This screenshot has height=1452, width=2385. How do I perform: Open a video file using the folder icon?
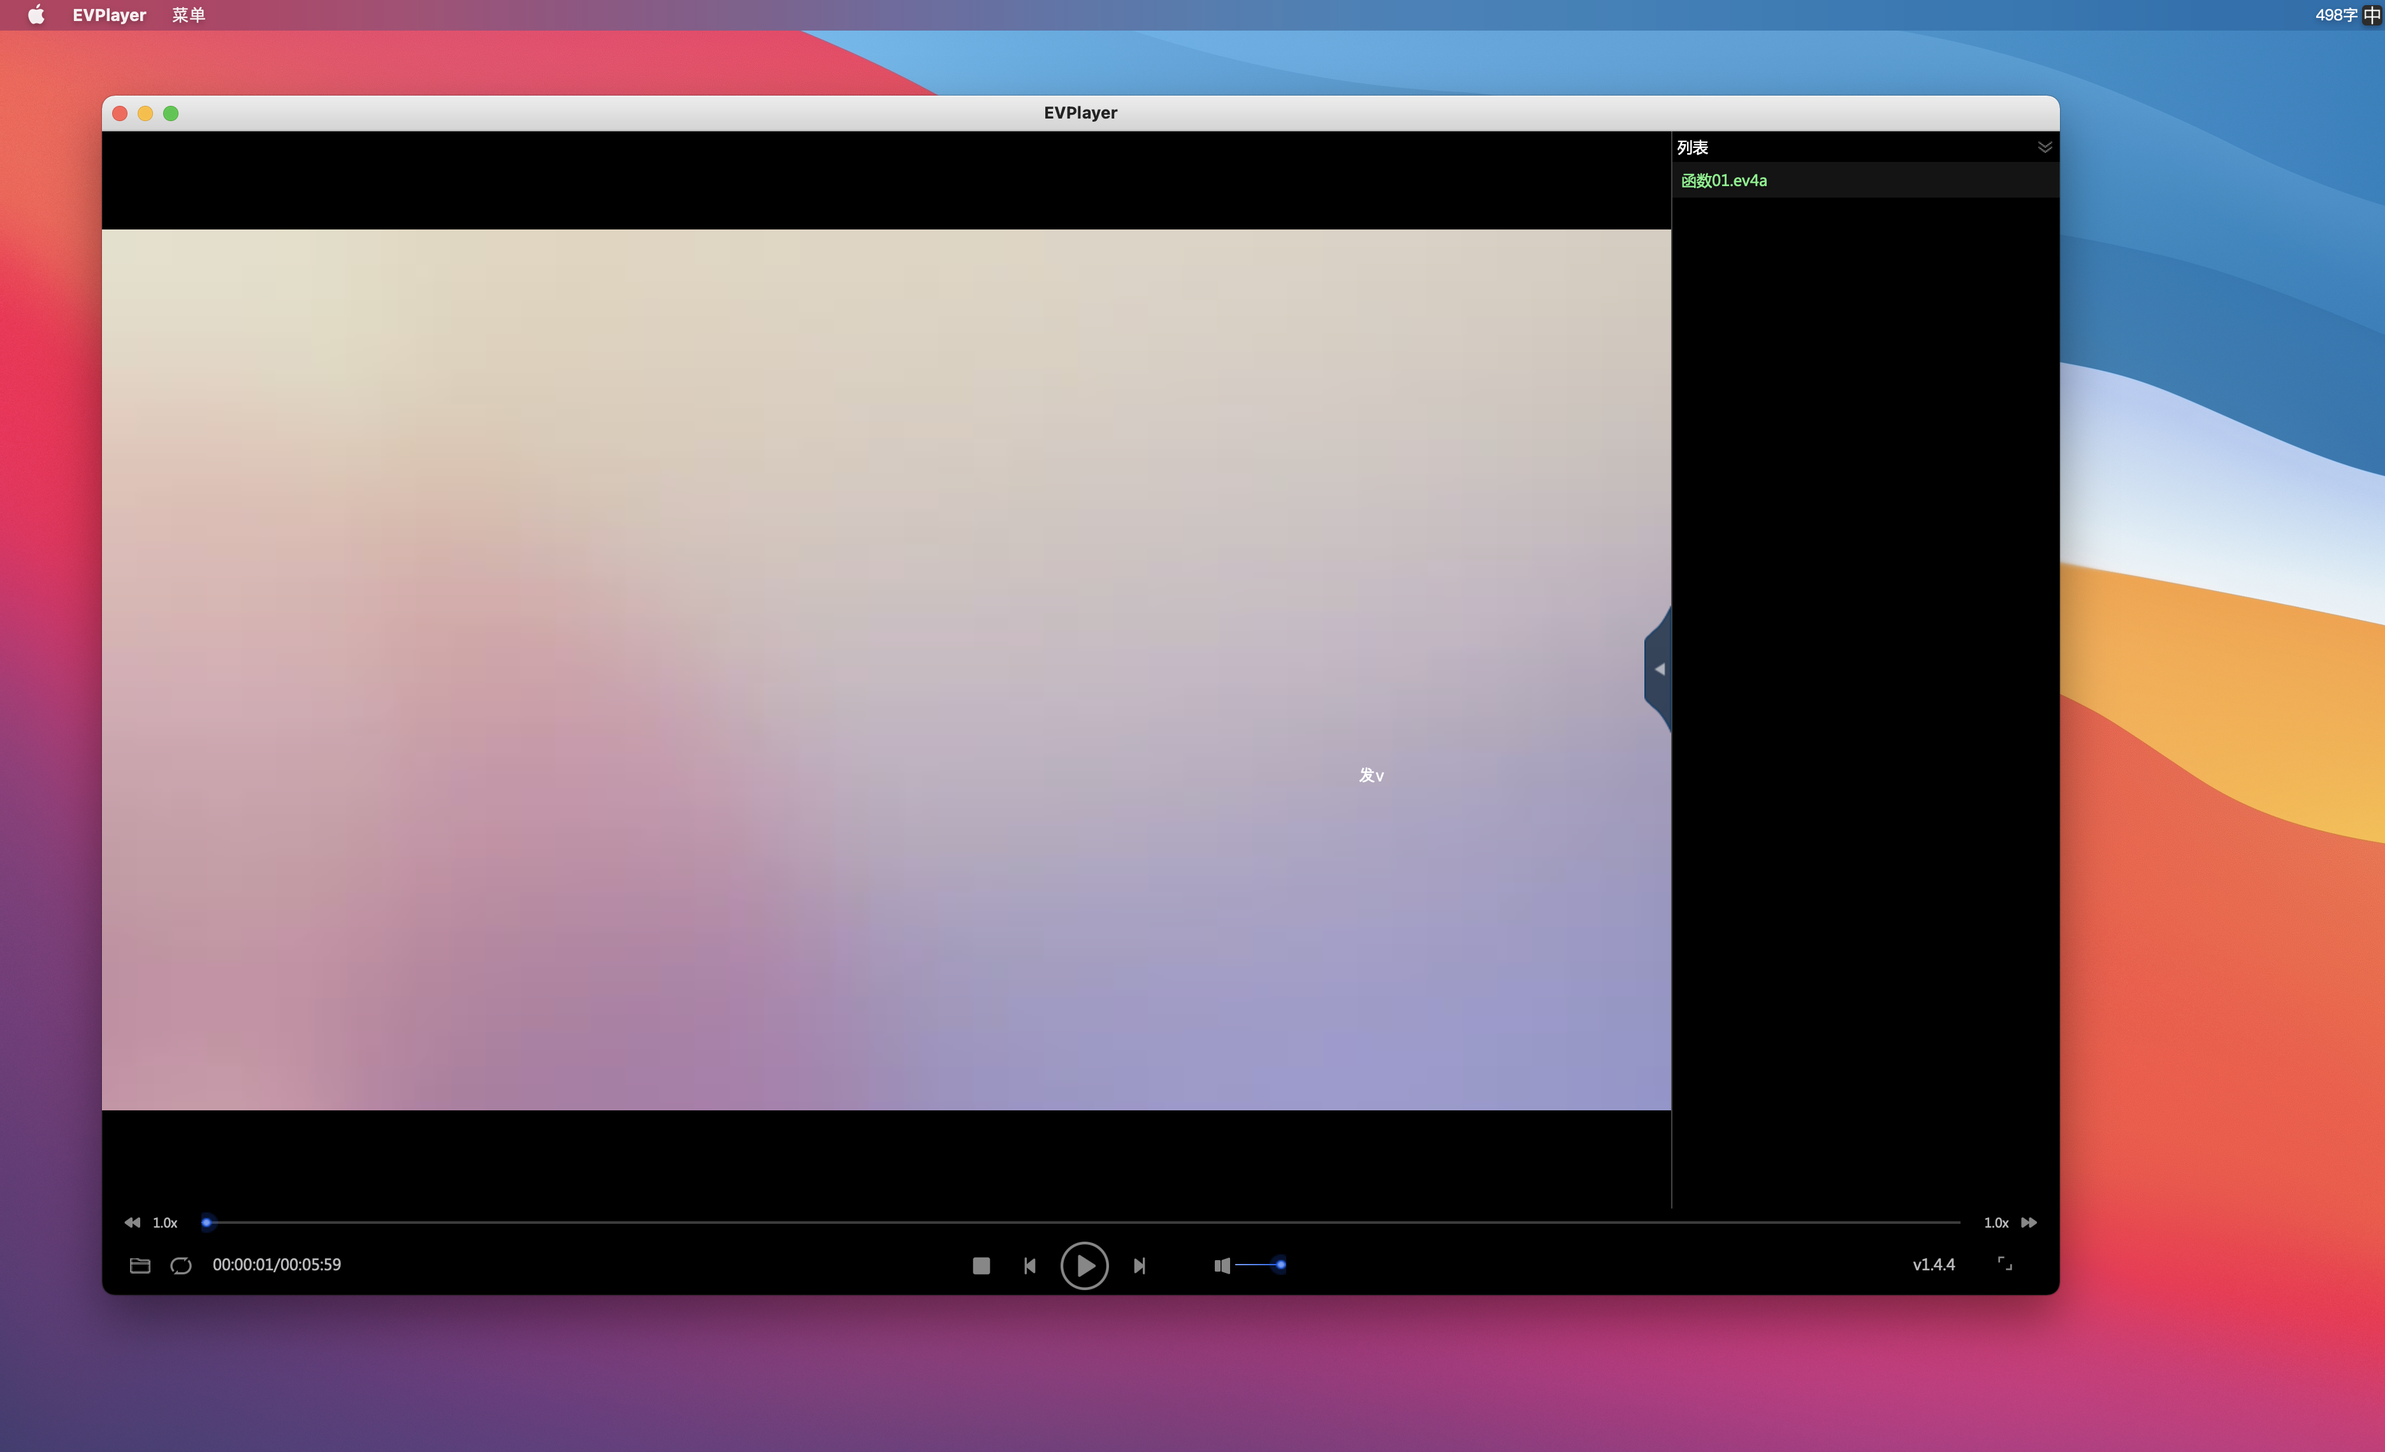[140, 1265]
